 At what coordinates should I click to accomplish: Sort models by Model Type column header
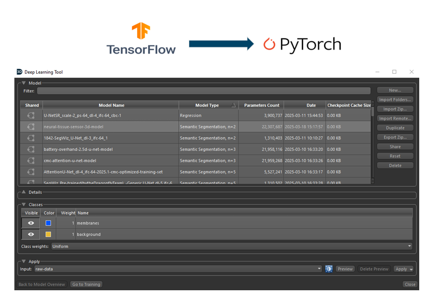(208, 105)
